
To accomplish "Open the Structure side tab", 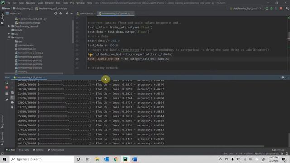I will tap(2, 121).
